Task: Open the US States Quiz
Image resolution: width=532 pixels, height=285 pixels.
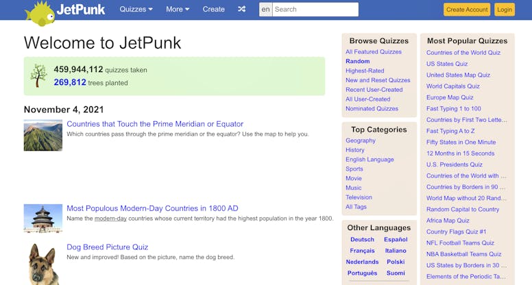Action: pyautogui.click(x=447, y=64)
